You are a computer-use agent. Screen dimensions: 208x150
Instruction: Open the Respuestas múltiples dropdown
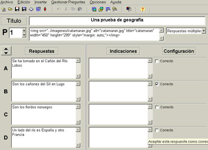point(203,31)
